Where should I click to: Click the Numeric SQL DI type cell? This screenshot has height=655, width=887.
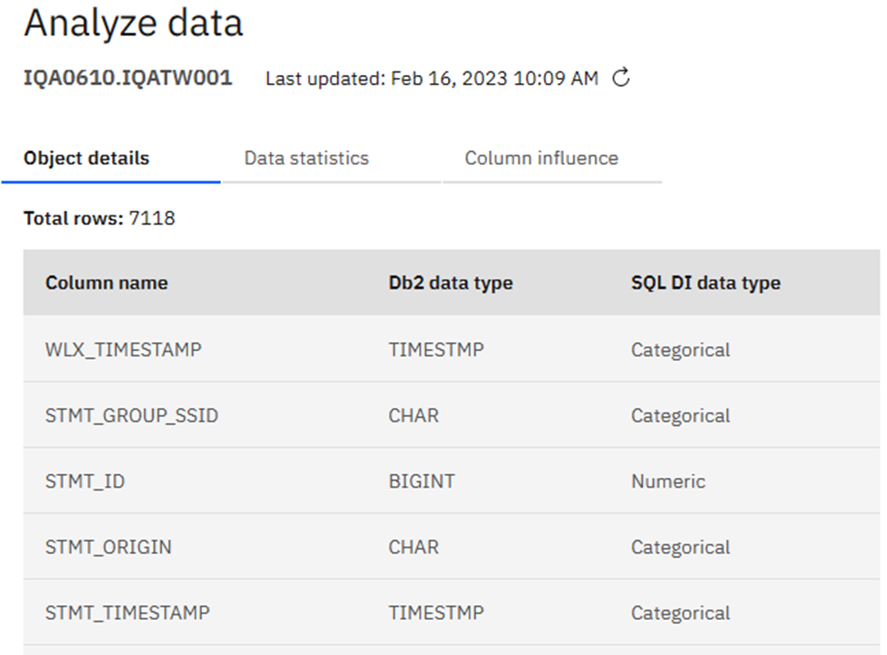click(668, 482)
